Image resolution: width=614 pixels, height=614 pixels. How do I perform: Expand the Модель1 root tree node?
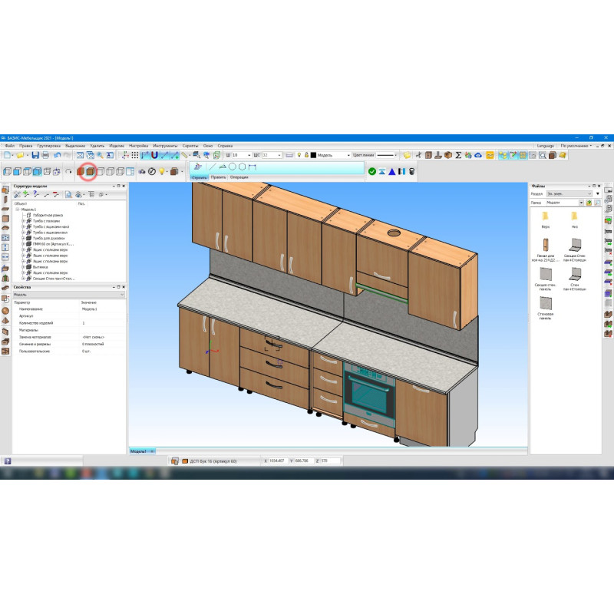pyautogui.click(x=17, y=209)
